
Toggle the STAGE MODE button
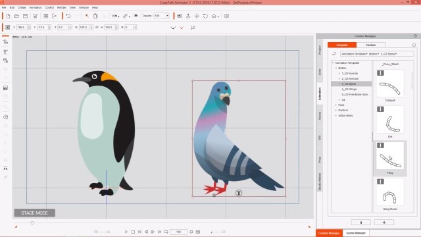pyautogui.click(x=35, y=213)
